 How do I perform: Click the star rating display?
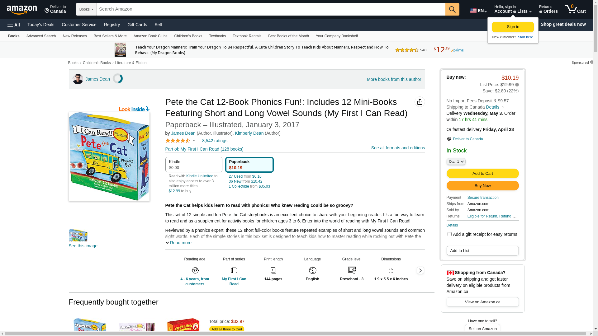tap(178, 141)
